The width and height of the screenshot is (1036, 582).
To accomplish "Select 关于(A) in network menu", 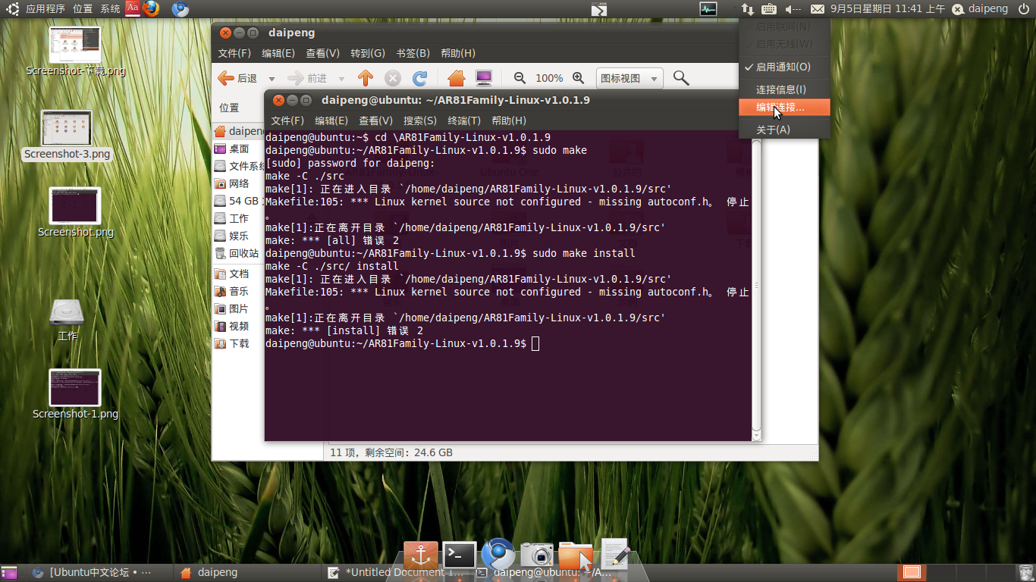I will pos(784,130).
